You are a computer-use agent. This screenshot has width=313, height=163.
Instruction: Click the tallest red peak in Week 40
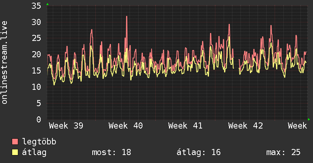[126, 17]
